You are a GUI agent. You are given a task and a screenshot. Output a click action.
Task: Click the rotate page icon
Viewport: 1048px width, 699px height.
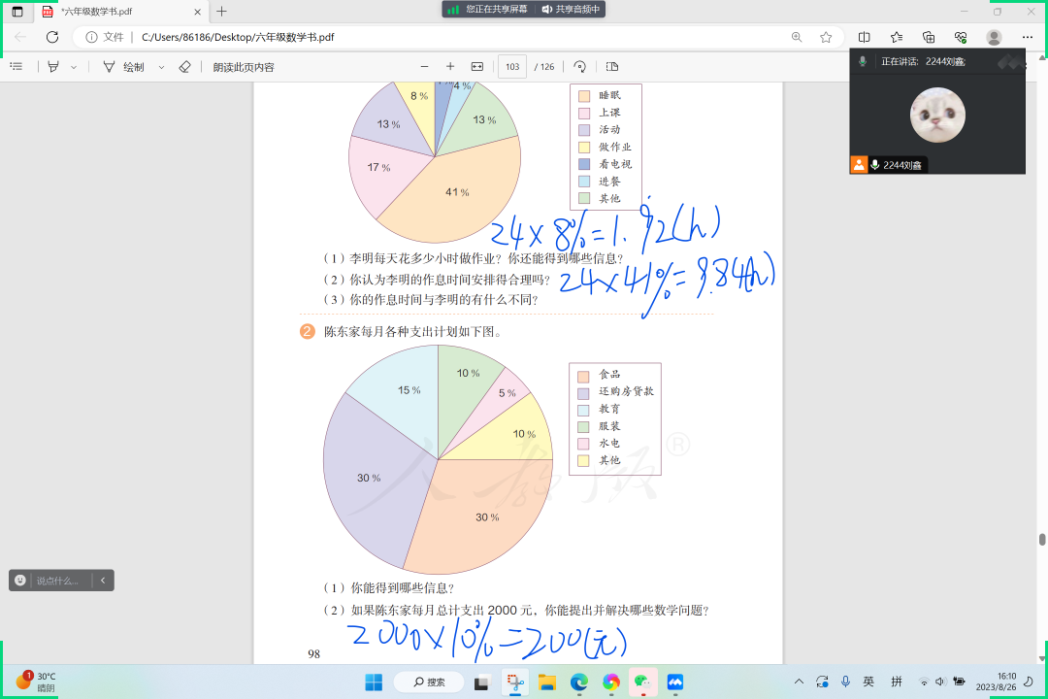click(x=579, y=67)
